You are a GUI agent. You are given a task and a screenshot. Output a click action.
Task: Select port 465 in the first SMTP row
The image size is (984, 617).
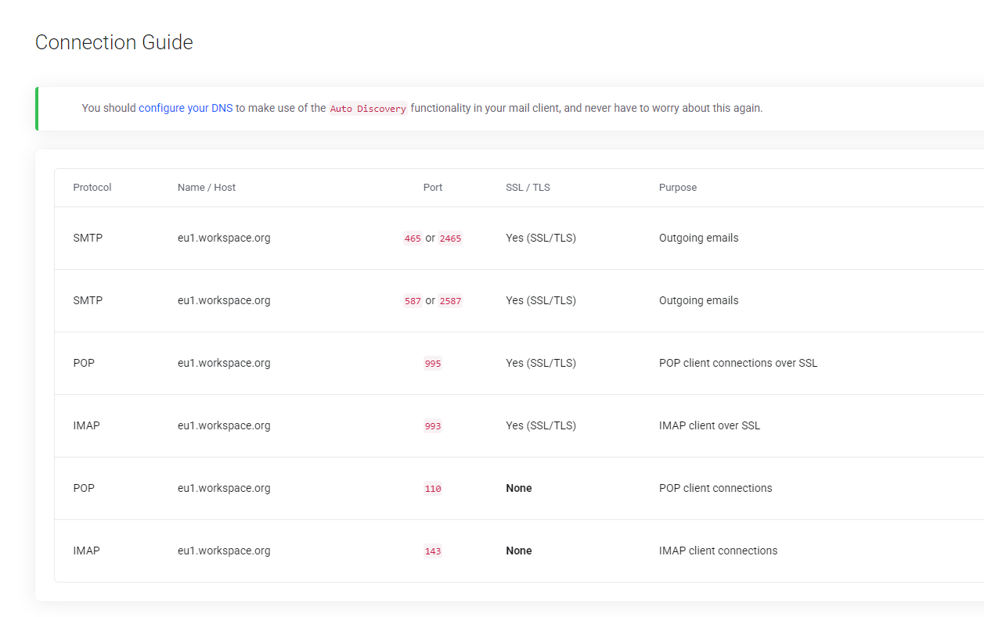413,239
